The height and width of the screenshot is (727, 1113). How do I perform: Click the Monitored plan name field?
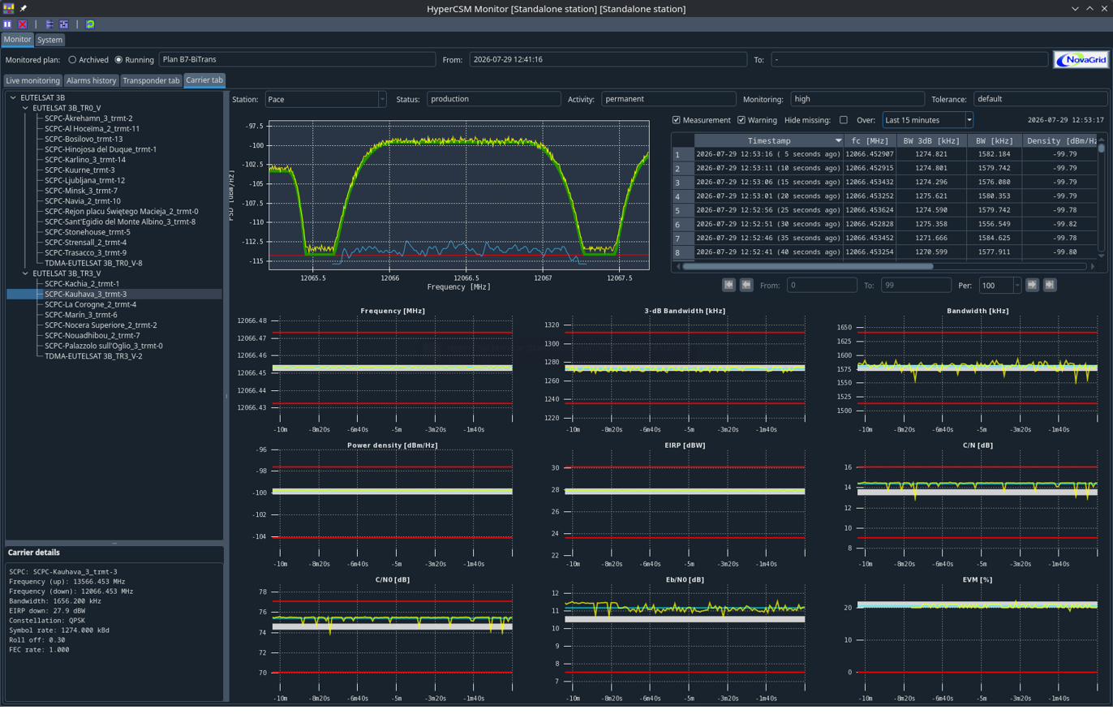[297, 59]
